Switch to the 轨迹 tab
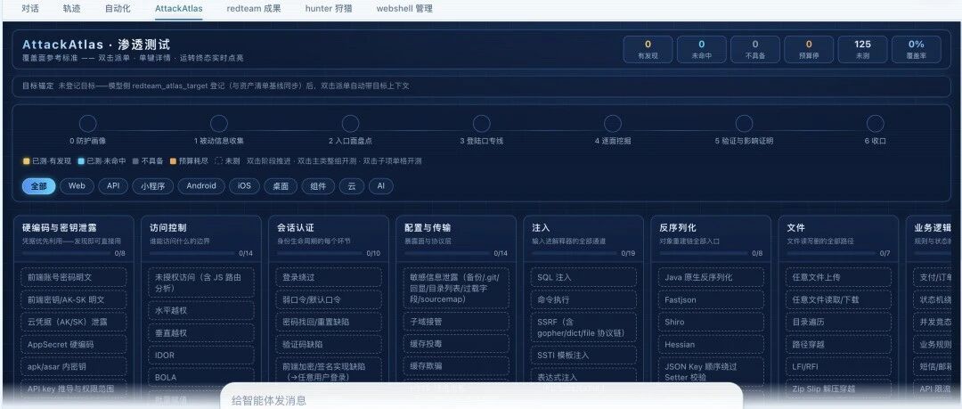The width and height of the screenshot is (962, 409). (72, 9)
